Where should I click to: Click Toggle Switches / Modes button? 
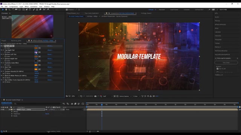pyautogui.click(x=53, y=131)
